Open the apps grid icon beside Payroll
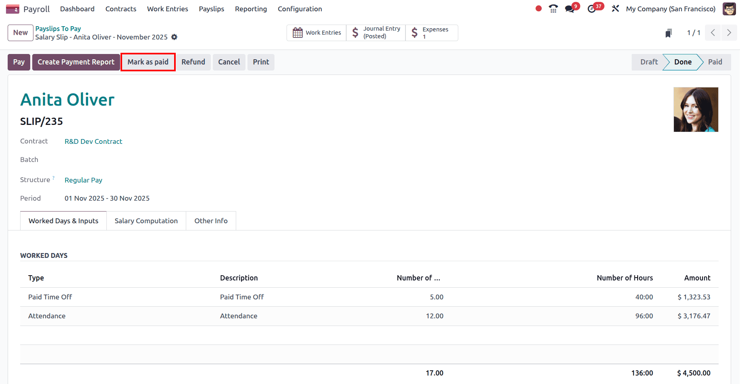This screenshot has height=384, width=740. tap(12, 8)
